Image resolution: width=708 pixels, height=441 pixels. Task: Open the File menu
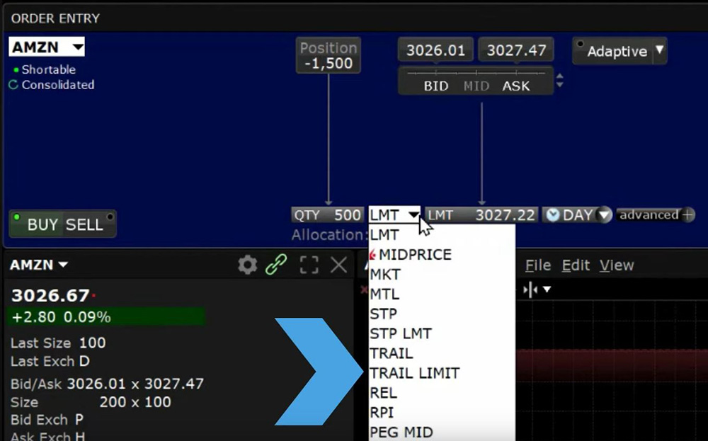pyautogui.click(x=537, y=265)
